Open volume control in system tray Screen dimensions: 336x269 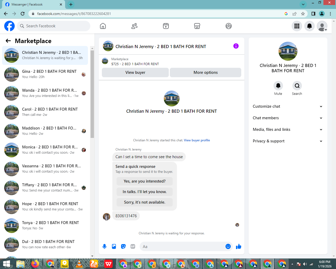tap(305, 264)
